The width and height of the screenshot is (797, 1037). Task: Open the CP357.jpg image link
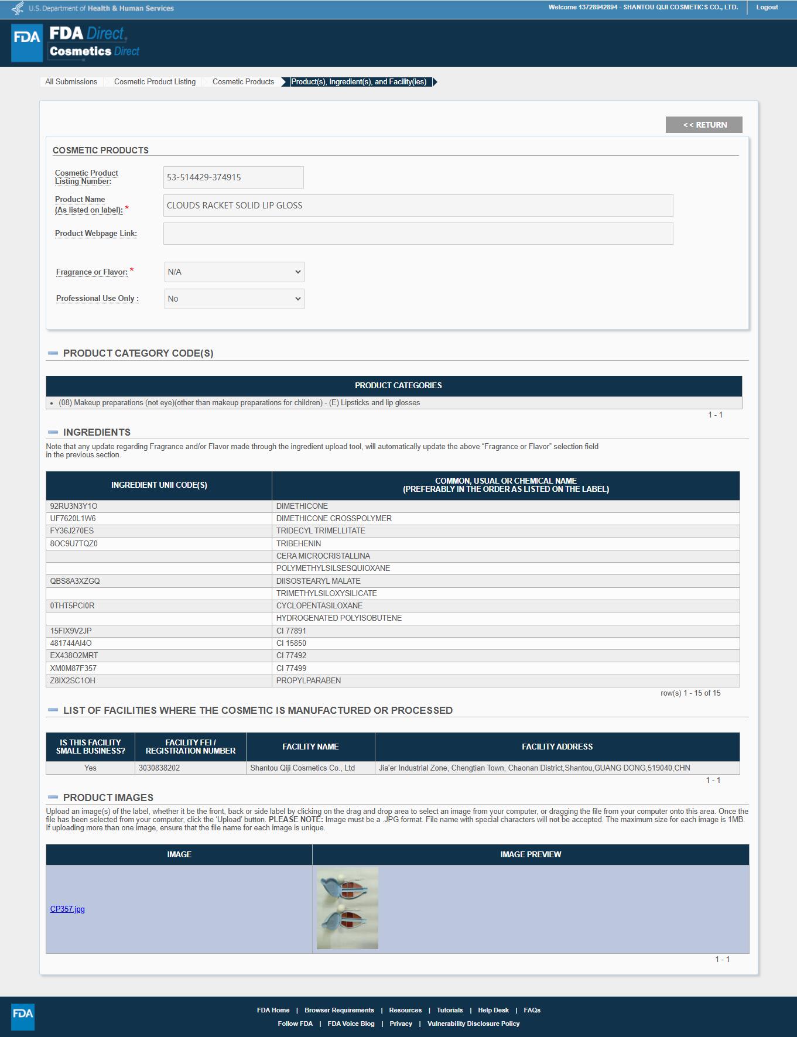(x=67, y=909)
